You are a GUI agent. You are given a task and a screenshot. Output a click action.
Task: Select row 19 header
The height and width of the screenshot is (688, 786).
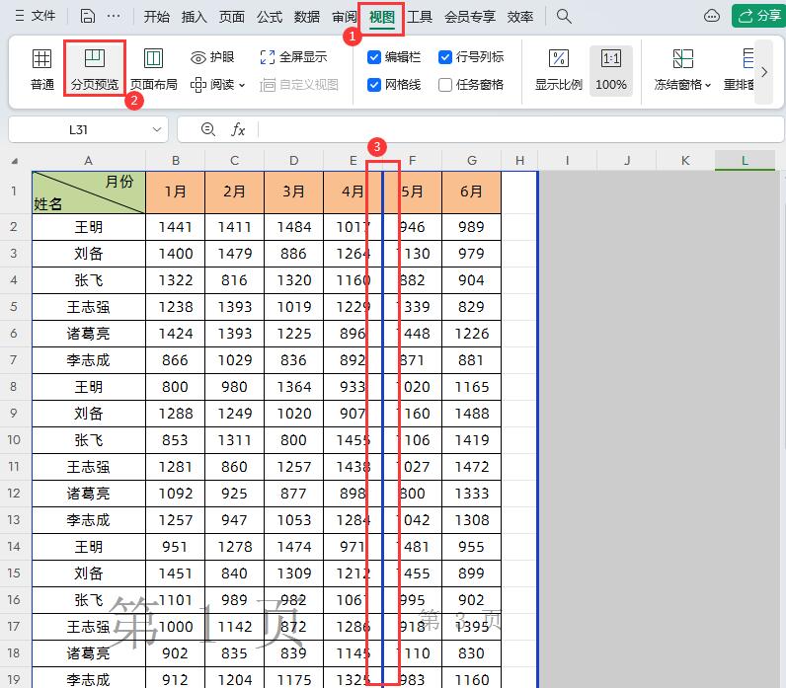tap(14, 679)
